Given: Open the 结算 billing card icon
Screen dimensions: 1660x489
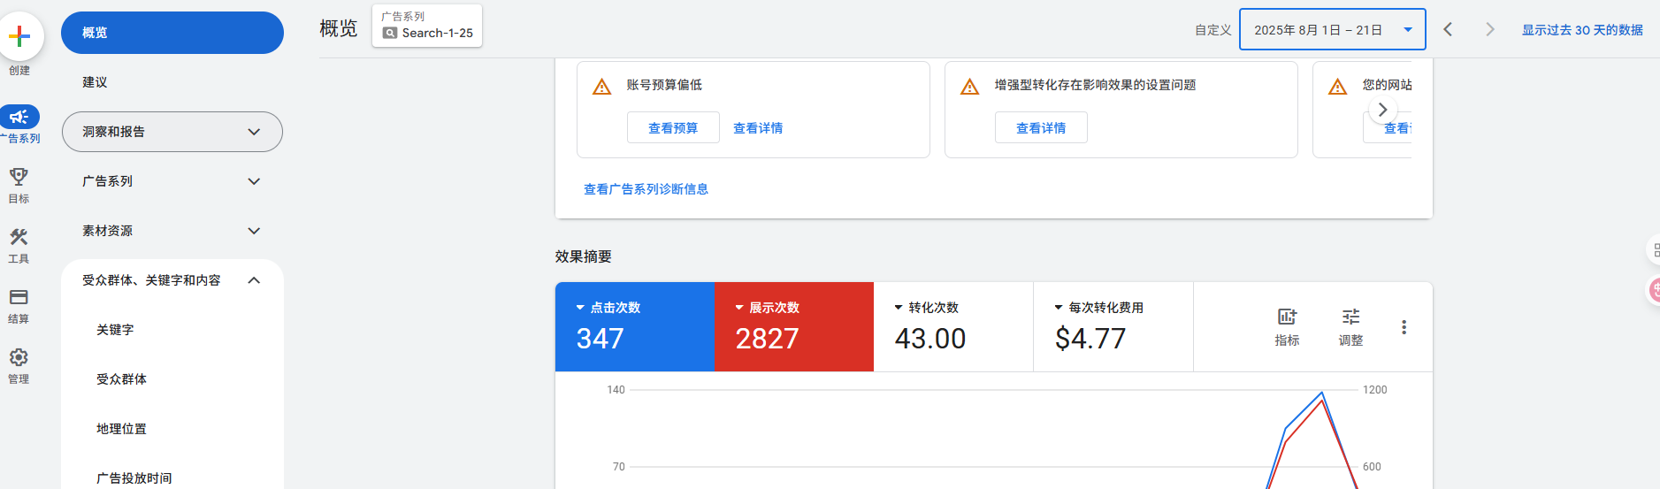Looking at the screenshot, I should tap(19, 297).
